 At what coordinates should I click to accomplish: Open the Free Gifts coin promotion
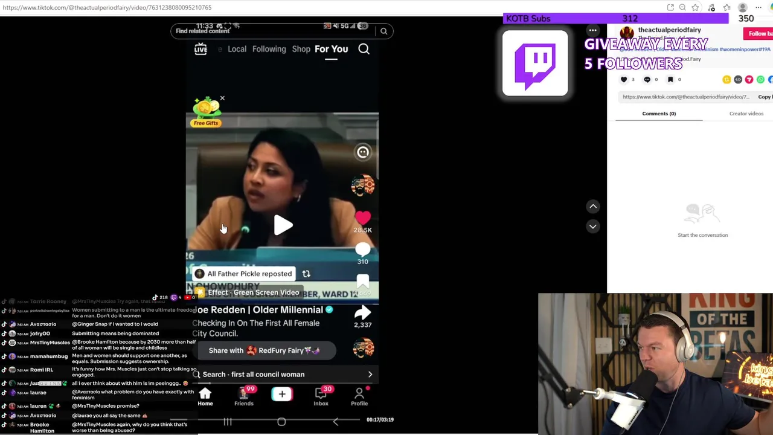206,113
